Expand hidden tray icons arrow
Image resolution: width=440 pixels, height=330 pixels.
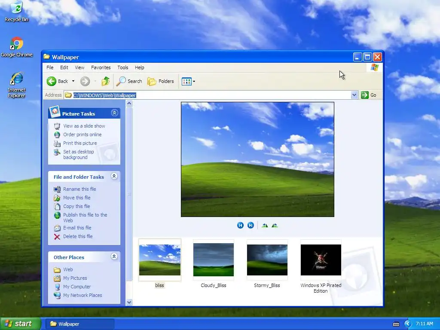[408, 324]
